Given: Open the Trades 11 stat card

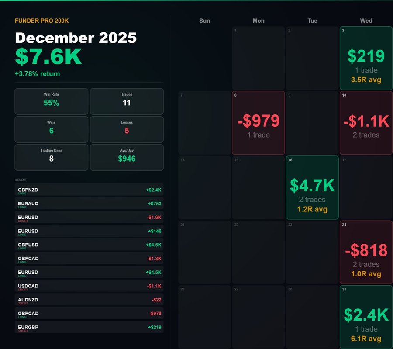Looking at the screenshot, I should pos(127,101).
